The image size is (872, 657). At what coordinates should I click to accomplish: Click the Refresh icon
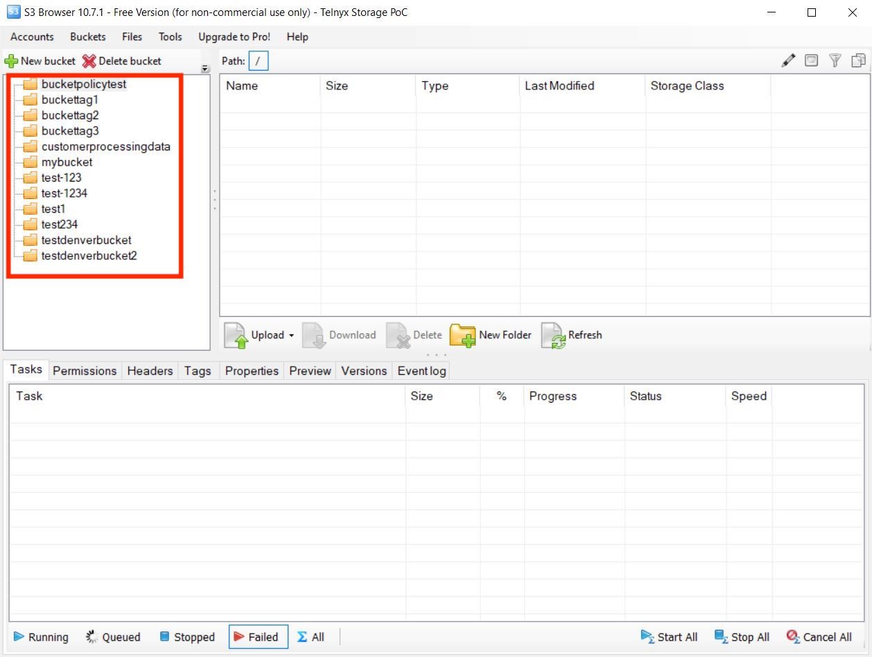(554, 335)
